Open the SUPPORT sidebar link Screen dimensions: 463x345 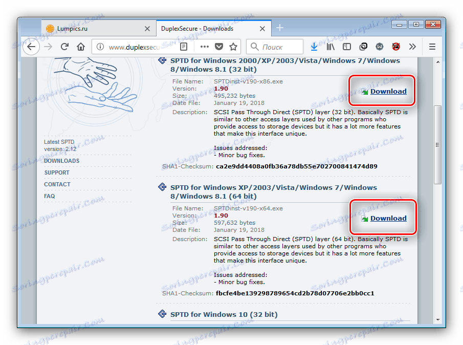click(57, 172)
